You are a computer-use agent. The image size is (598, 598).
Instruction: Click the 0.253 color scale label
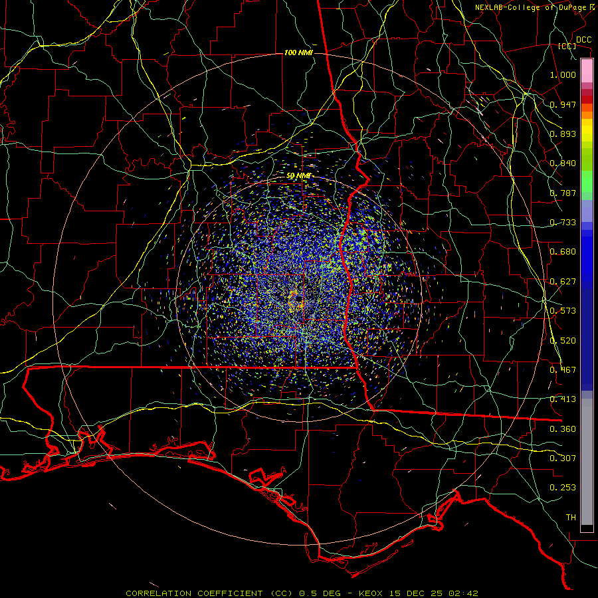[x=563, y=488]
